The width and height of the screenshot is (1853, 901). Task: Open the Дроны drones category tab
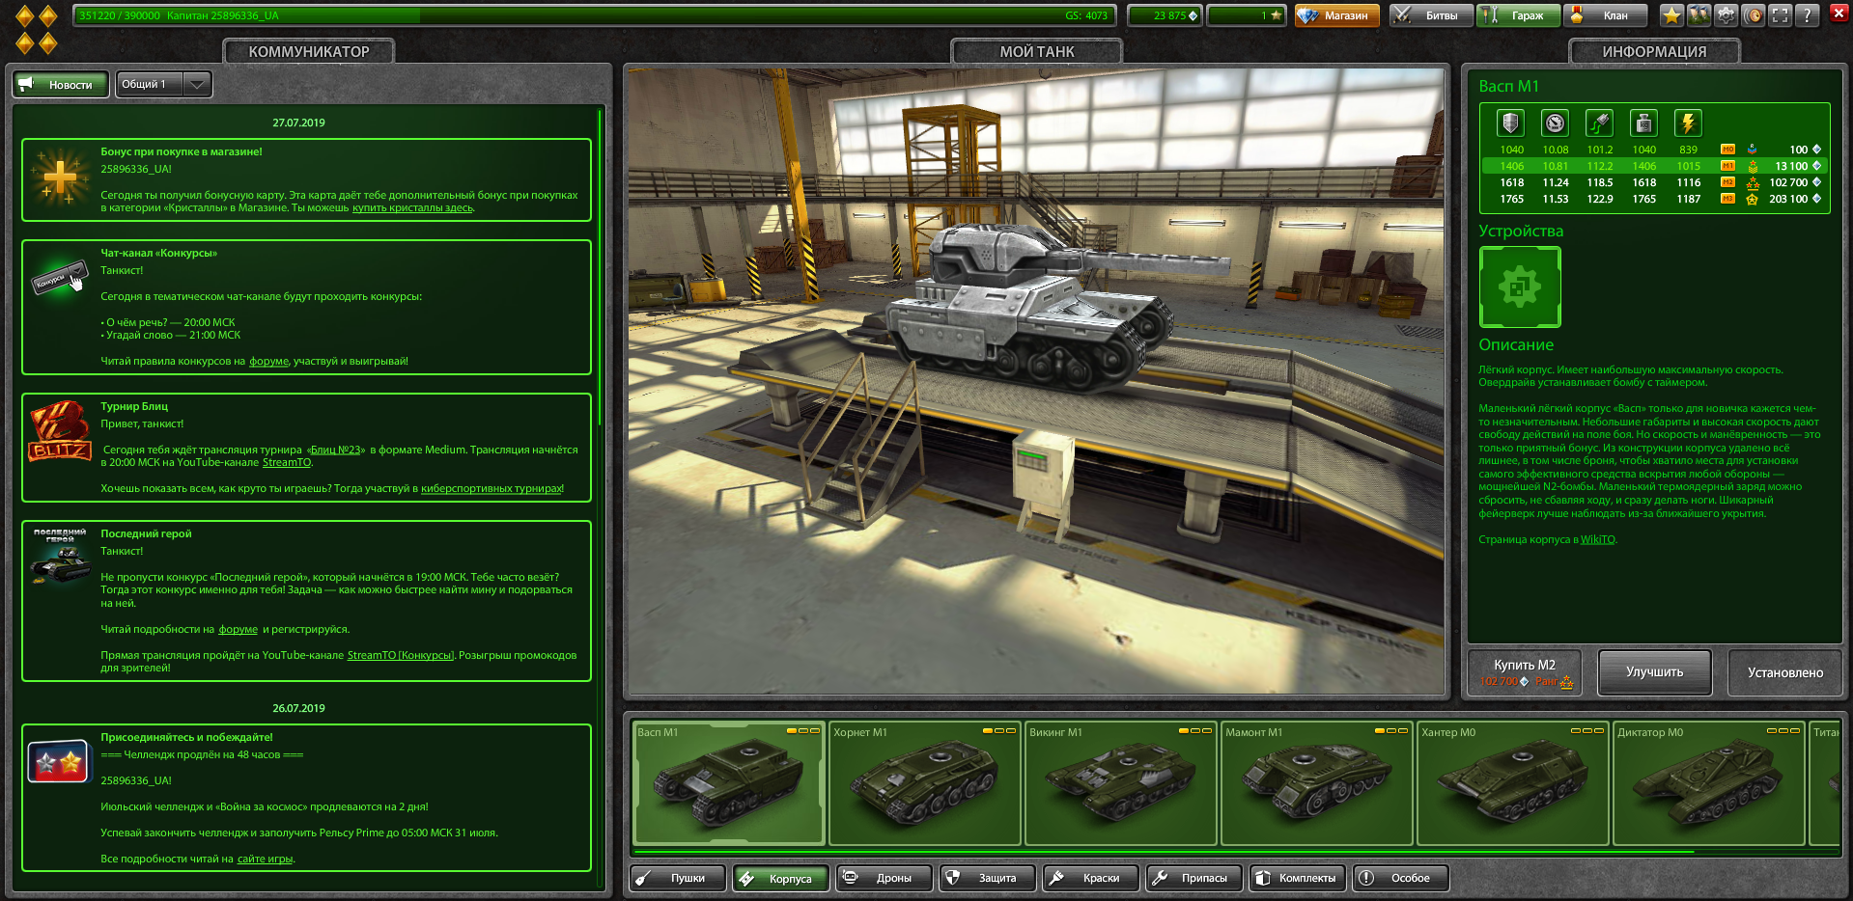[884, 878]
